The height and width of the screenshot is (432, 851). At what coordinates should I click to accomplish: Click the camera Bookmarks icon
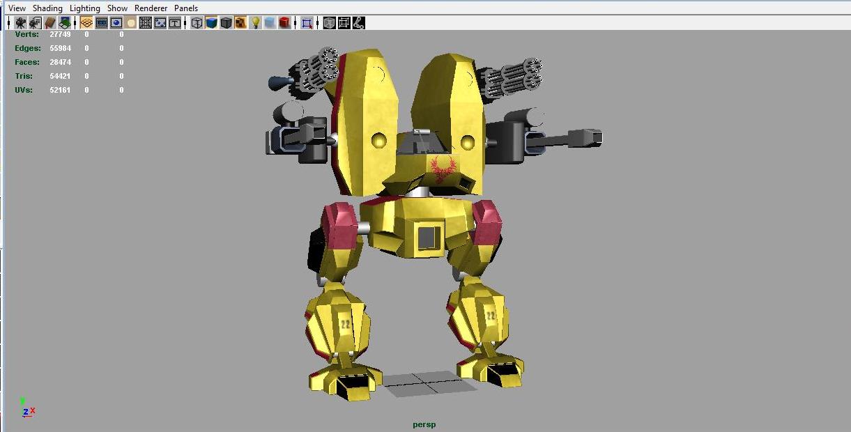point(49,23)
